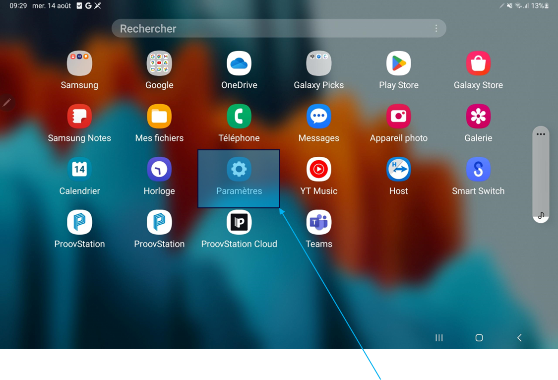The width and height of the screenshot is (558, 380).
Task: Launch the Messages app
Action: [x=318, y=117]
